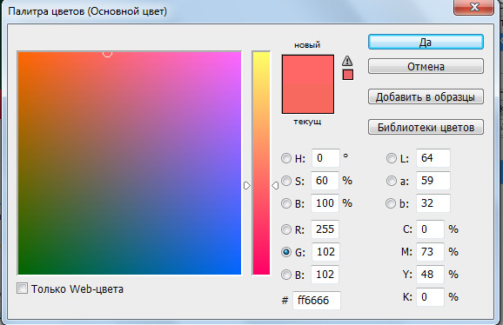Enable the Только Web-цвета checkbox
Image resolution: width=503 pixels, height=325 pixels.
pyautogui.click(x=22, y=289)
